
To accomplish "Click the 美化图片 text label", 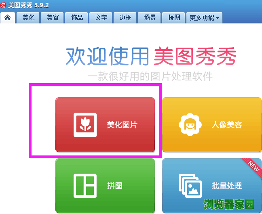I will (x=122, y=125).
